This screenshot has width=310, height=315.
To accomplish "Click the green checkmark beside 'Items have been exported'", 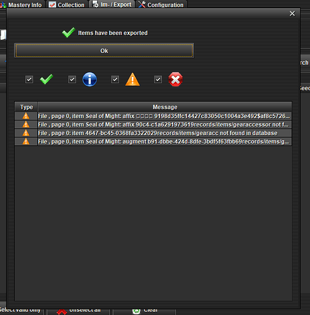I will (69, 33).
